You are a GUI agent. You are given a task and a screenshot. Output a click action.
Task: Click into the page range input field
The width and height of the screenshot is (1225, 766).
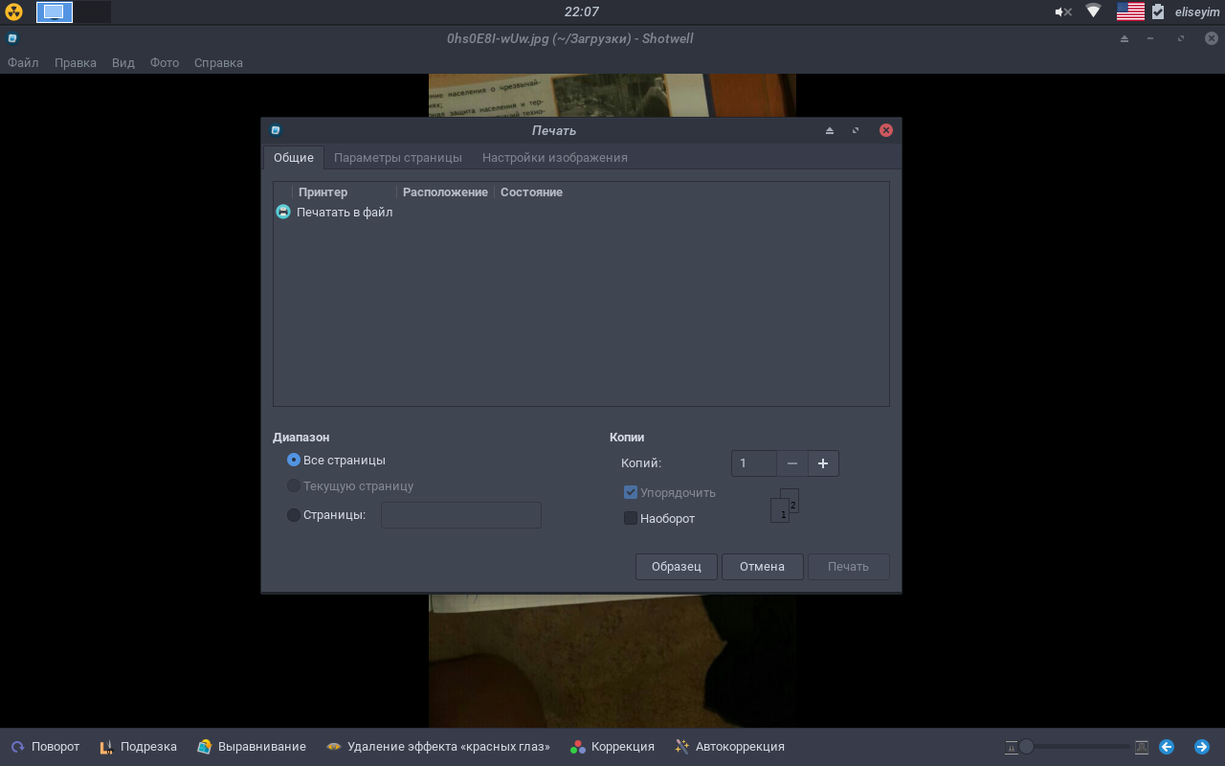tap(461, 515)
